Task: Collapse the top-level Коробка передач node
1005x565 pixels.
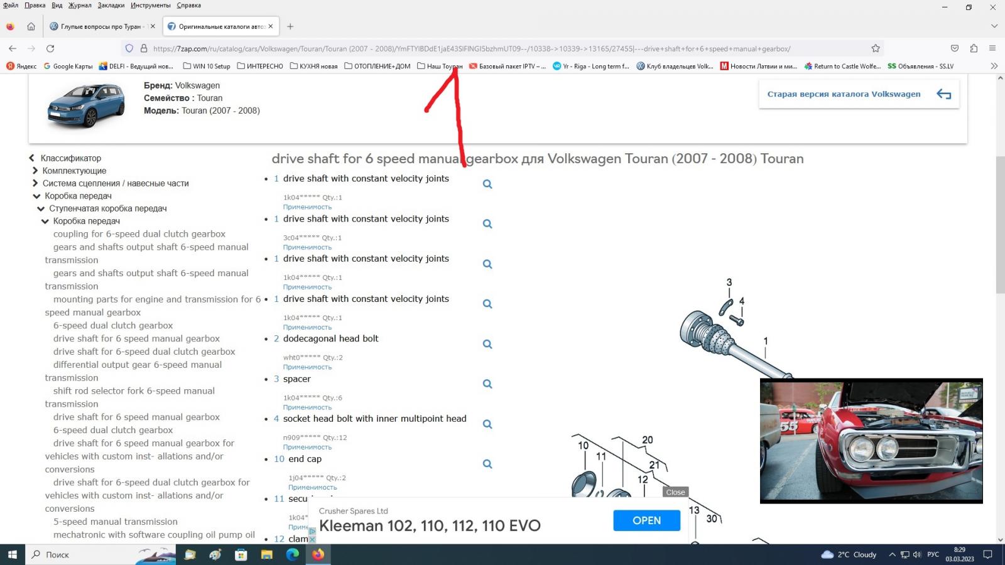Action: point(36,196)
